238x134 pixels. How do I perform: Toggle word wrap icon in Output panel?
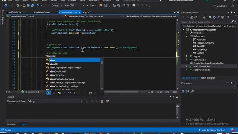click(x=107, y=101)
